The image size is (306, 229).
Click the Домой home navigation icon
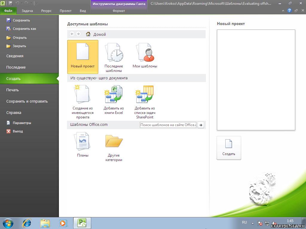pos(88,34)
